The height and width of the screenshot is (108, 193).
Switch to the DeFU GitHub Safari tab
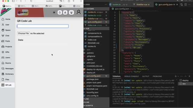point(49,6)
